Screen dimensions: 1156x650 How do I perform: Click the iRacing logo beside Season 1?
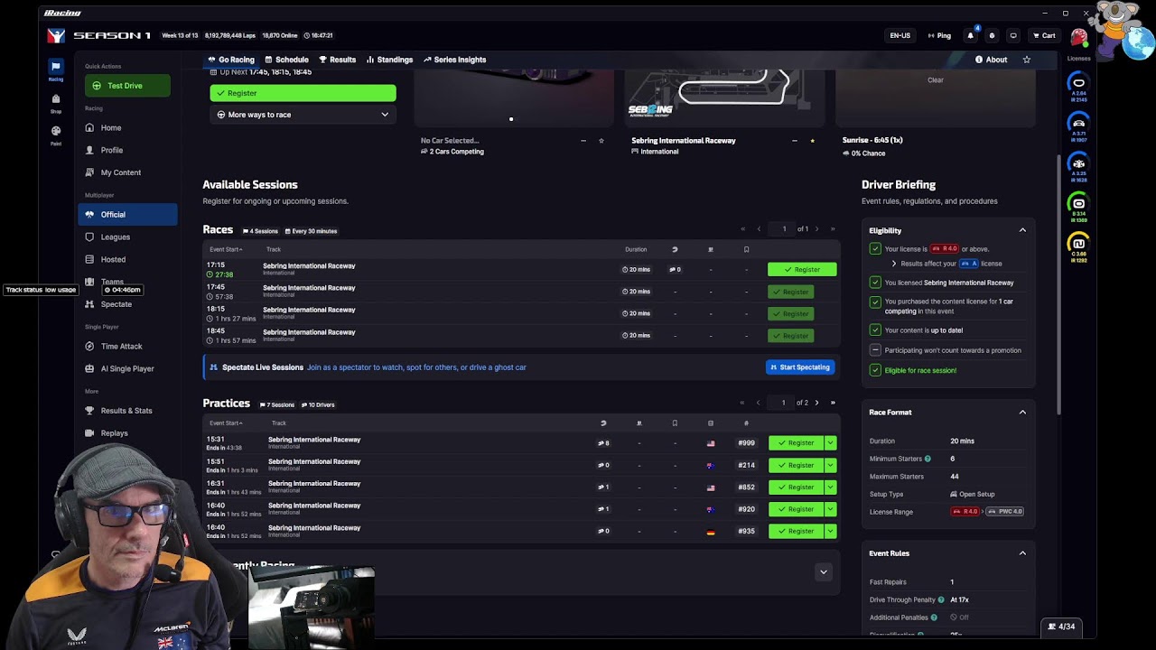coord(56,35)
